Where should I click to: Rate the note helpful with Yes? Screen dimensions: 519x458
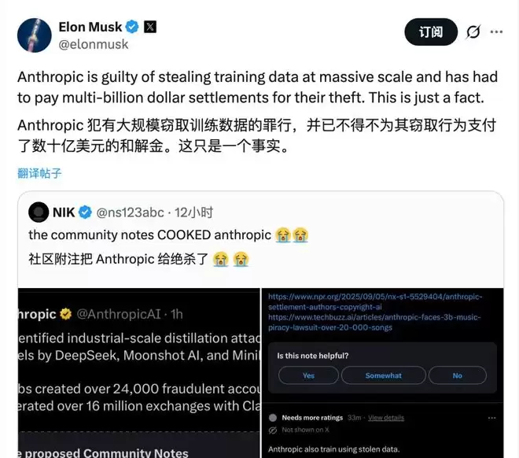[308, 375]
